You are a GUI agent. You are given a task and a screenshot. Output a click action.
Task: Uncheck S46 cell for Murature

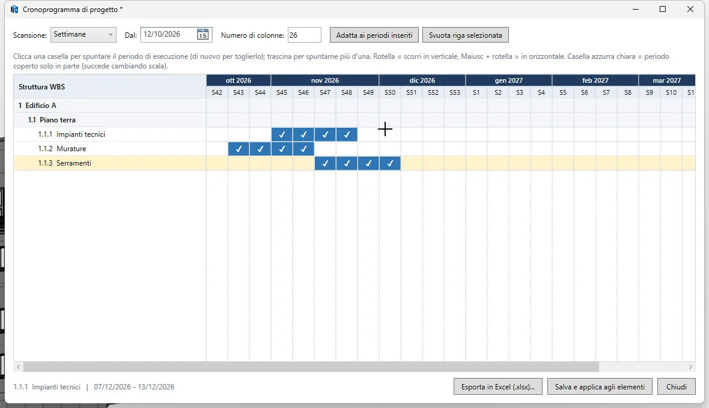coord(303,149)
